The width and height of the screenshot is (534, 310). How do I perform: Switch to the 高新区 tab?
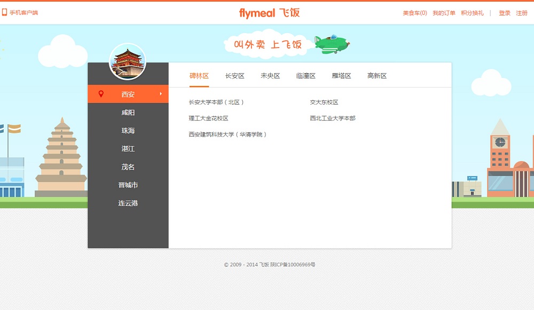(x=376, y=76)
